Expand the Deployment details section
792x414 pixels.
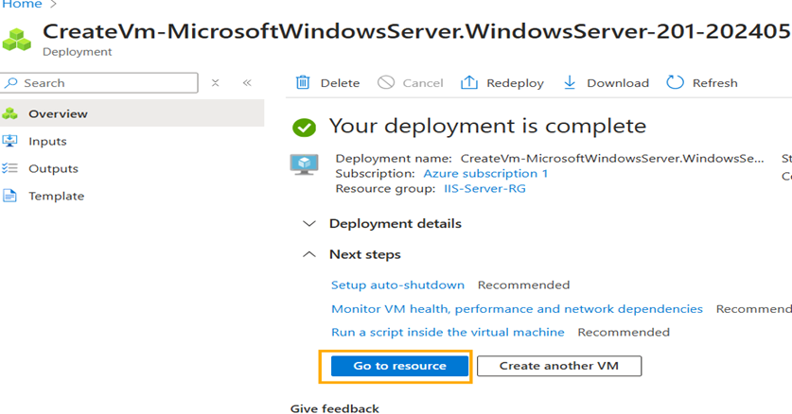click(308, 224)
